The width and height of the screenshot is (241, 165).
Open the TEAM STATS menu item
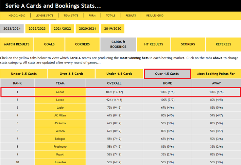(x=71, y=16)
